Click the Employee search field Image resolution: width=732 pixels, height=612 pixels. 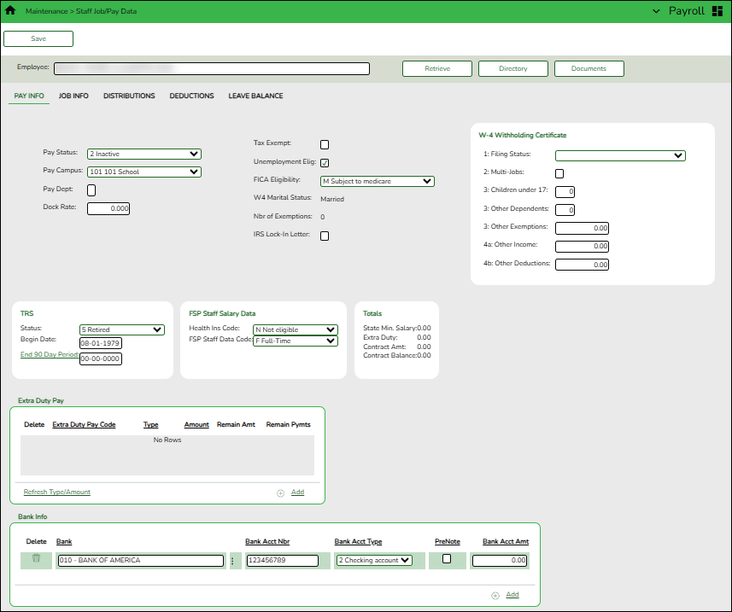(212, 69)
